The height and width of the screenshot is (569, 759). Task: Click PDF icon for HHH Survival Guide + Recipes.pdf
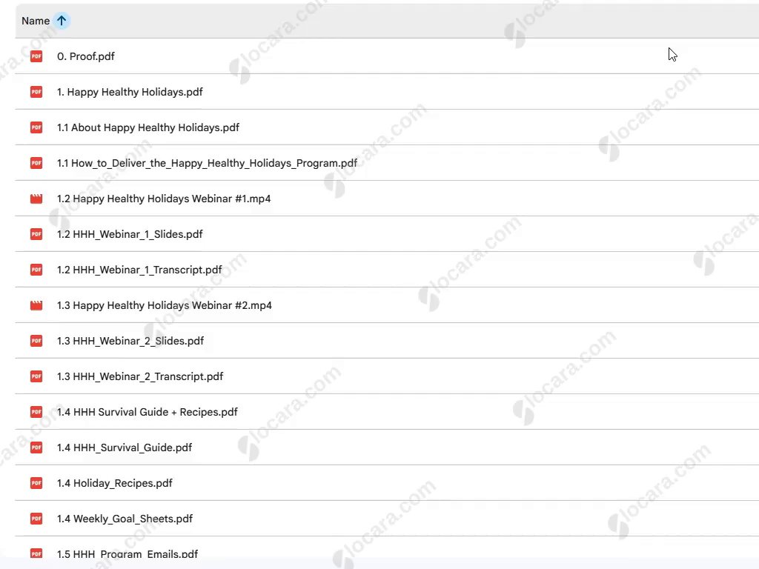tap(36, 412)
